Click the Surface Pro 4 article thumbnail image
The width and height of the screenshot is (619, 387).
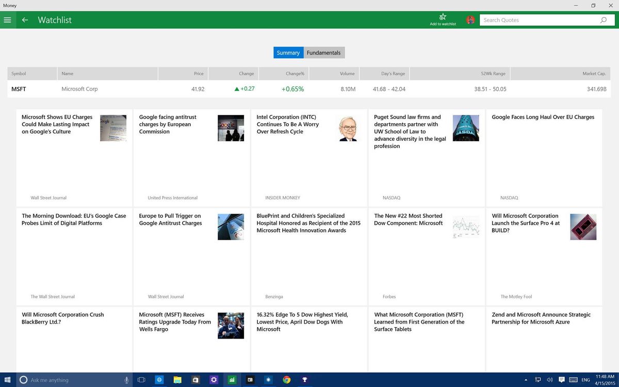click(x=583, y=227)
